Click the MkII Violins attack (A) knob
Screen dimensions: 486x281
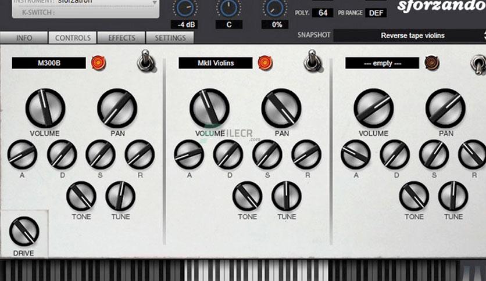click(x=189, y=154)
